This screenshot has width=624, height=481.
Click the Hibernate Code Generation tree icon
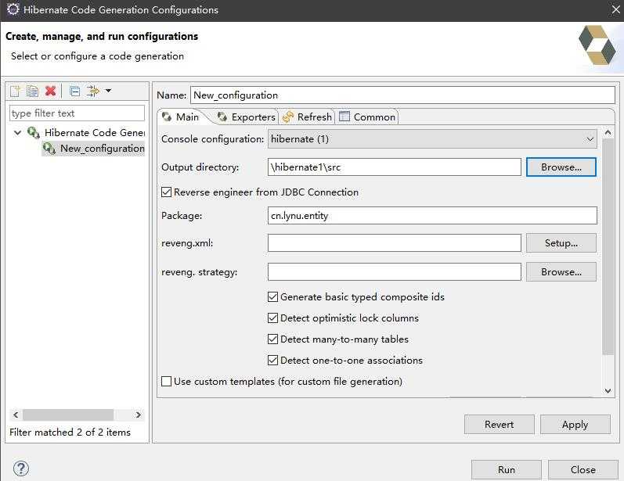coord(34,132)
